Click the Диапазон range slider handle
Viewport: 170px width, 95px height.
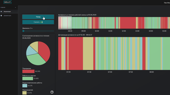pos(23,31)
